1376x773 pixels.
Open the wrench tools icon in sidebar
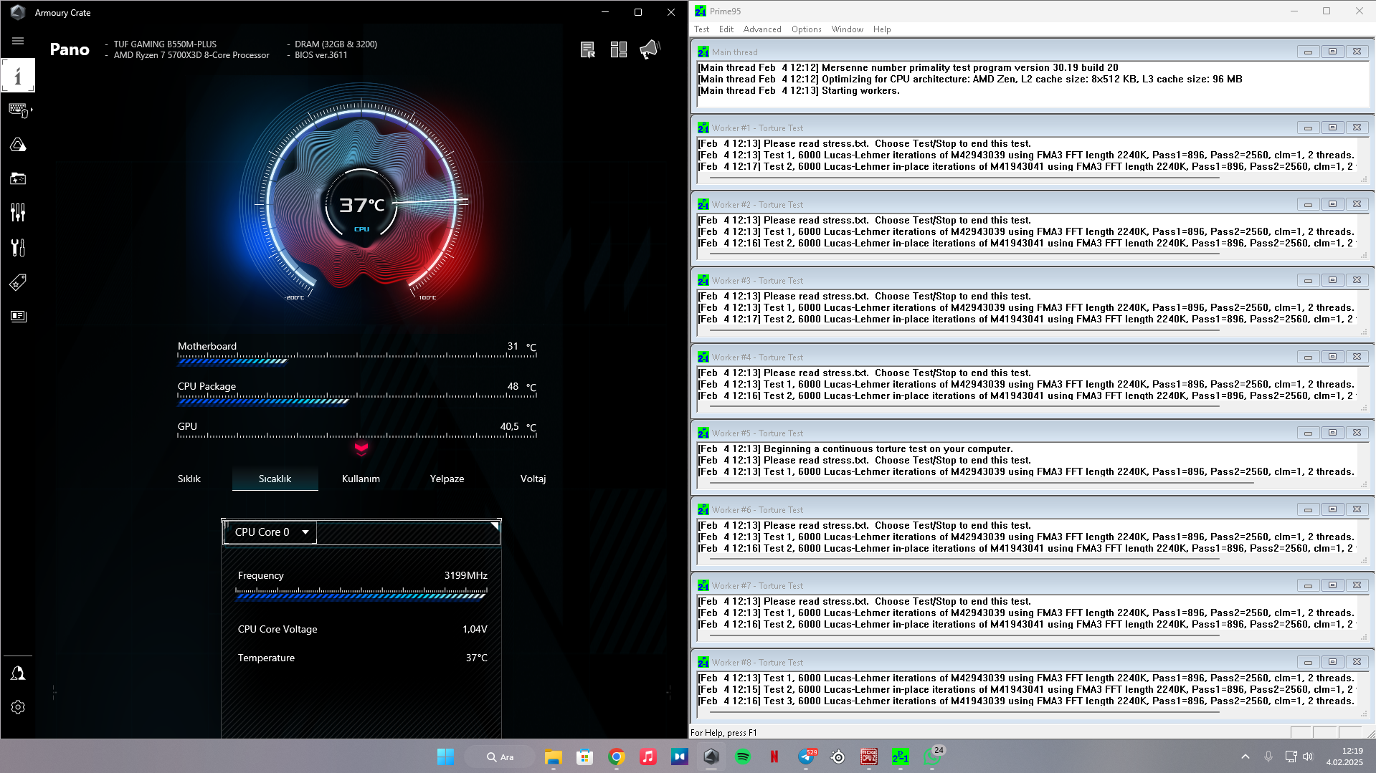pyautogui.click(x=18, y=247)
